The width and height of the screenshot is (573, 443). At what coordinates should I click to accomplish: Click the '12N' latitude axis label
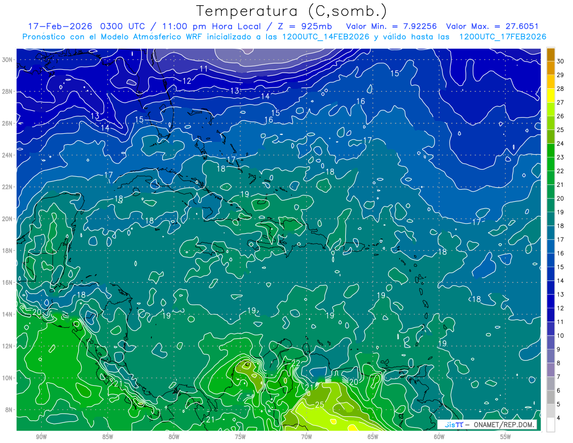(8, 346)
